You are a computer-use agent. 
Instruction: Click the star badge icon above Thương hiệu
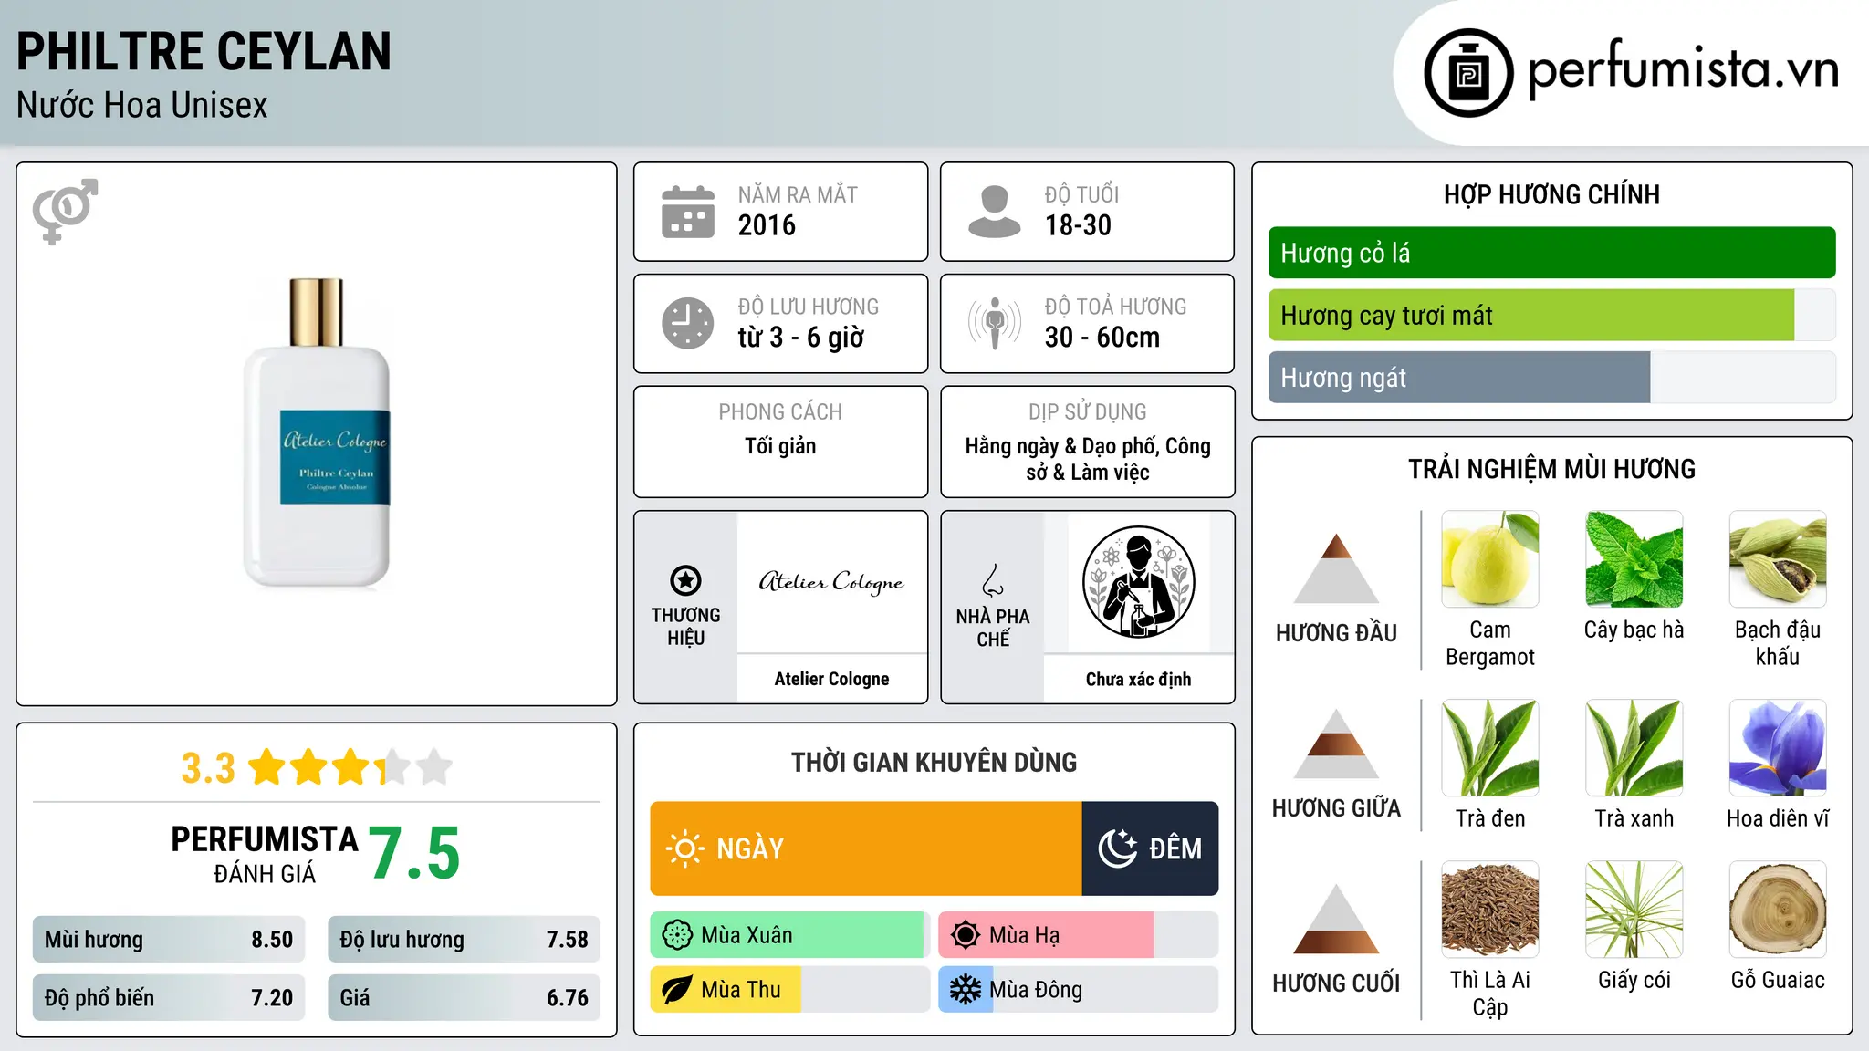(685, 580)
